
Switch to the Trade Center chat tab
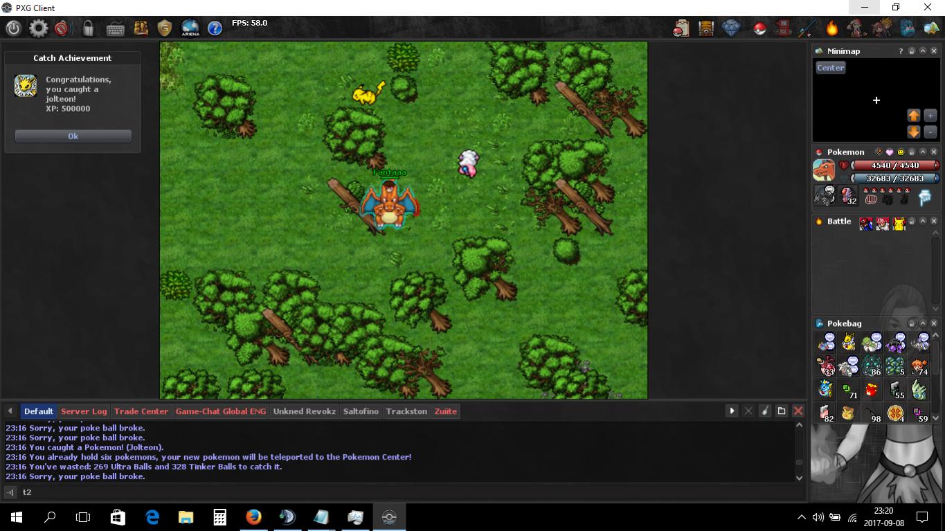tap(141, 411)
